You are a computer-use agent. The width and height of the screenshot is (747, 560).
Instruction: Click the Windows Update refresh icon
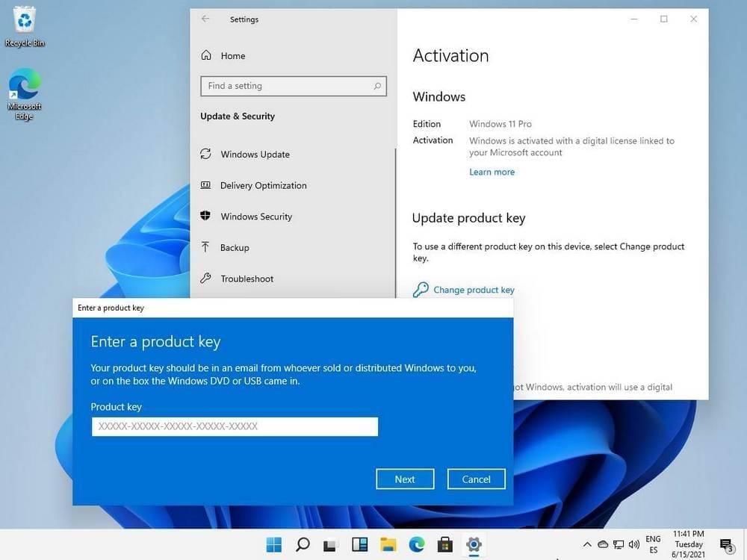(x=205, y=154)
